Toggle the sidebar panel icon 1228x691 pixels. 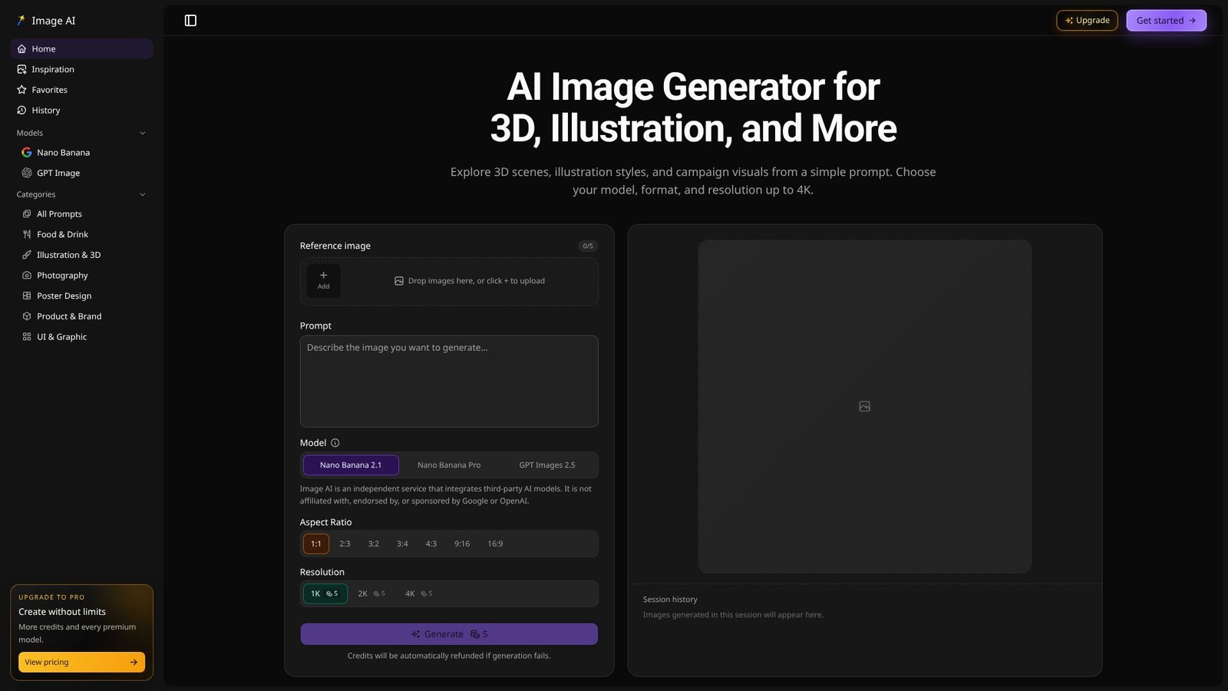click(x=190, y=21)
